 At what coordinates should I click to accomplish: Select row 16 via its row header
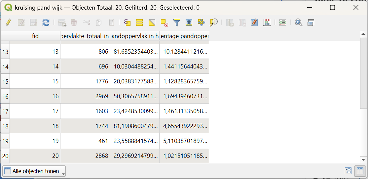[x=5, y=96]
